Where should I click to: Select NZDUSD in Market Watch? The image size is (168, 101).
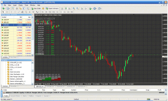point(16,51)
